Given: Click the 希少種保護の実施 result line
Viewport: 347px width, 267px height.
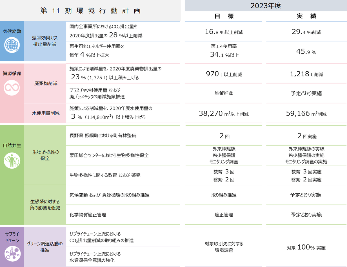Looking at the screenshot, I should tap(306, 155).
